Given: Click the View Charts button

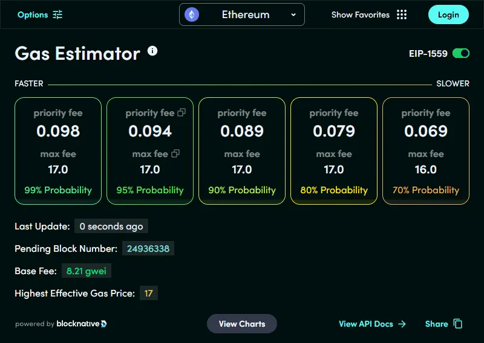Looking at the screenshot, I should pos(241,324).
